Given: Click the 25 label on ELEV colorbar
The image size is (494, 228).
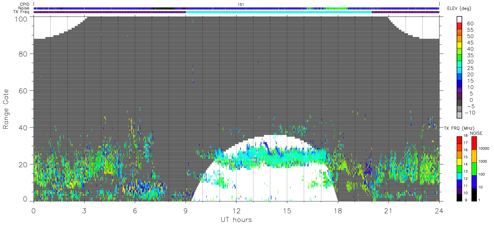Looking at the screenshot, I should point(471,68).
